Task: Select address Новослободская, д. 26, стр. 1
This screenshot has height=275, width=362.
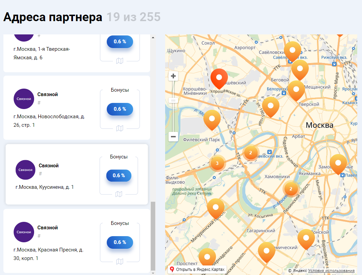Action: pyautogui.click(x=49, y=121)
